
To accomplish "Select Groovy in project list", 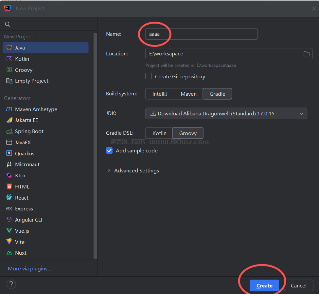I will (x=45, y=70).
